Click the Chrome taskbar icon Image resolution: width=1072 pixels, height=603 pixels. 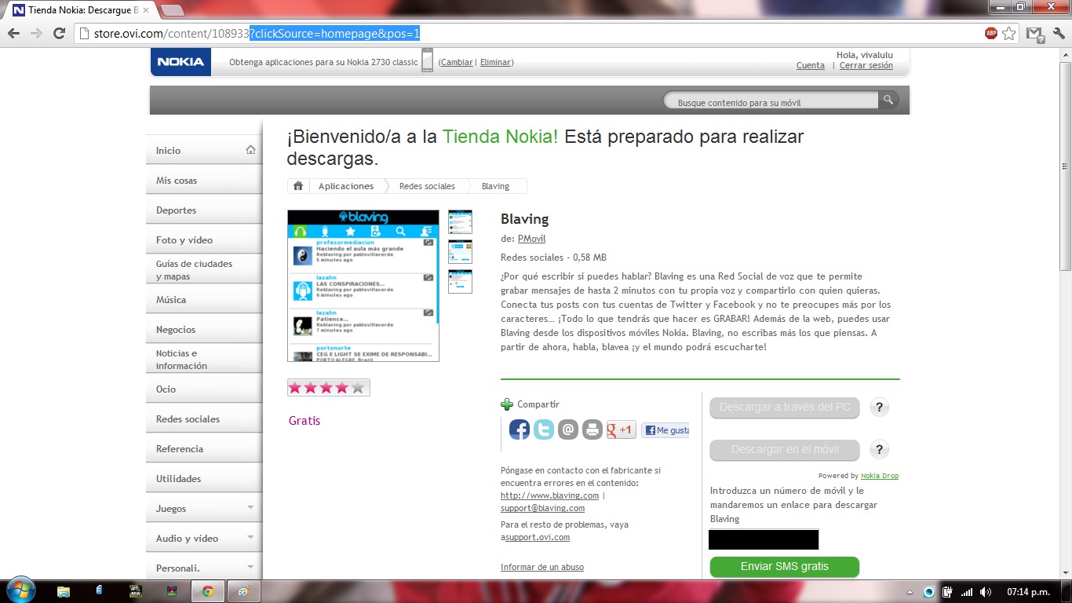[208, 591]
